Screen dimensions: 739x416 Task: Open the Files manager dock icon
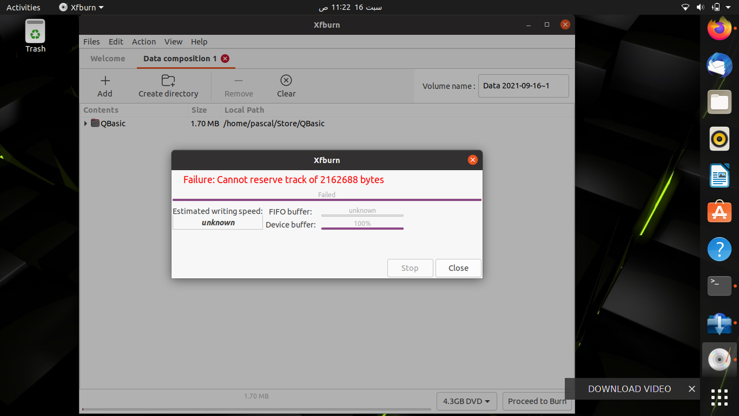pyautogui.click(x=719, y=102)
